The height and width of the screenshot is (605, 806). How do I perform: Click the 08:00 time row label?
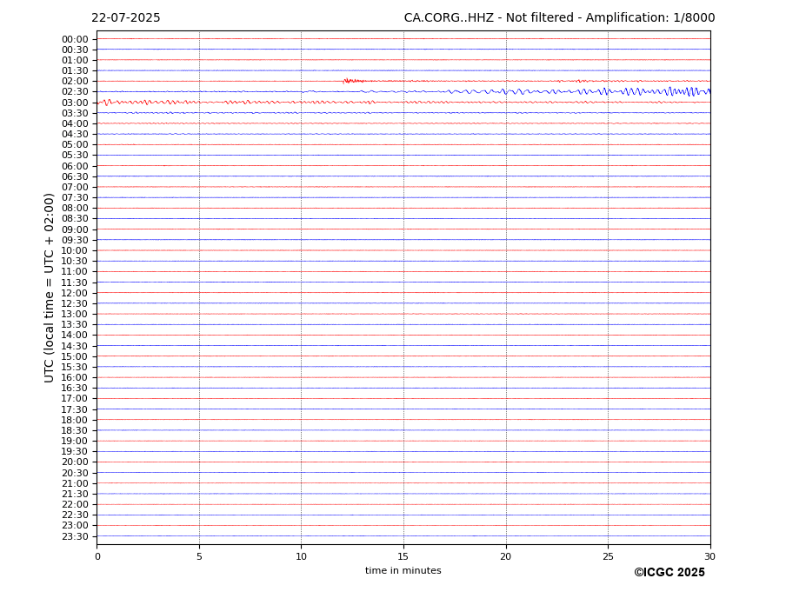[x=75, y=208]
